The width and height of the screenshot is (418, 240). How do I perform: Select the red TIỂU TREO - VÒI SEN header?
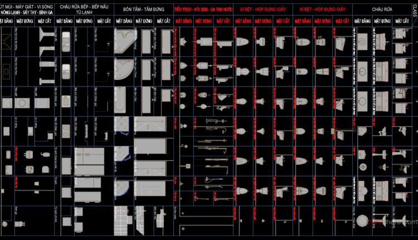point(203,9)
